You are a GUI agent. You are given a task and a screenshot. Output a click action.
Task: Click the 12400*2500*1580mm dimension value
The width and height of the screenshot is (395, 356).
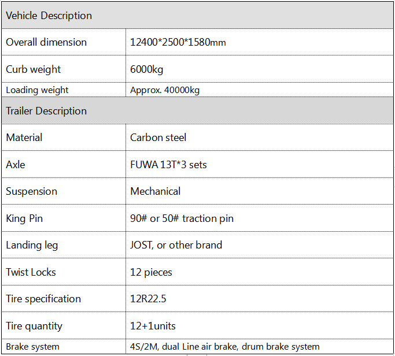pos(178,42)
